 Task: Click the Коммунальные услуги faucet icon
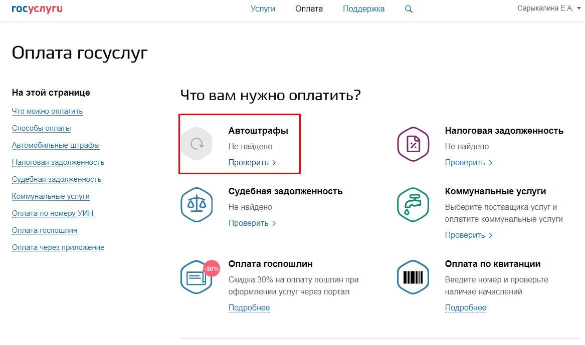pyautogui.click(x=413, y=205)
